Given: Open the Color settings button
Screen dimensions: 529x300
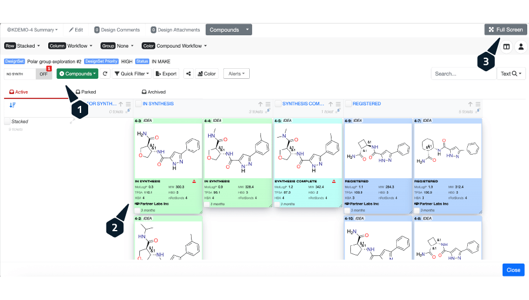Looking at the screenshot, I should pyautogui.click(x=207, y=74).
